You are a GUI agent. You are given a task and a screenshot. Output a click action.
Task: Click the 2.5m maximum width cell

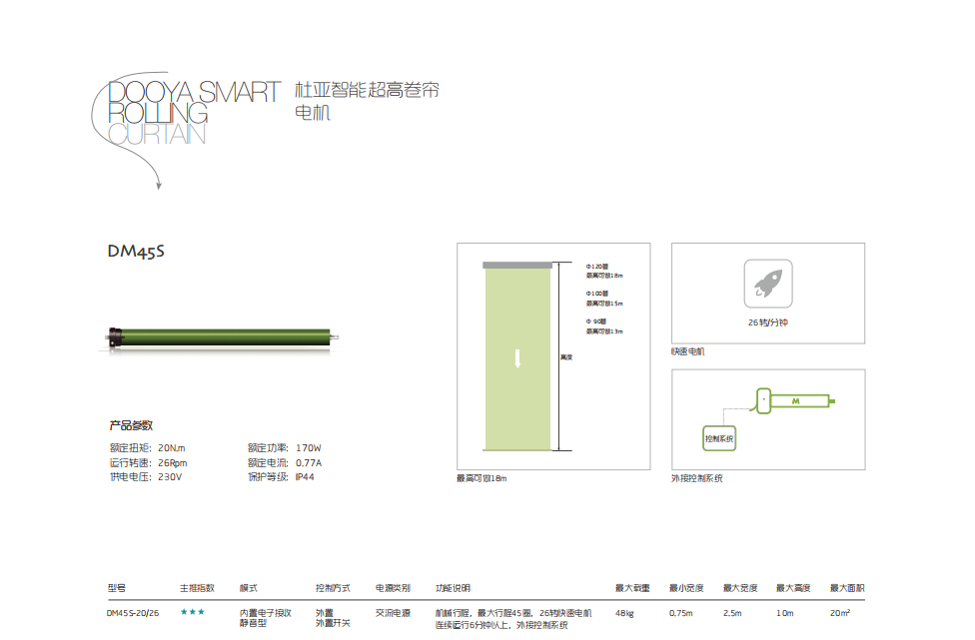[x=732, y=613]
